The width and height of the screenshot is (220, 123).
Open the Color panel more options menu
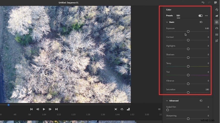(207, 16)
